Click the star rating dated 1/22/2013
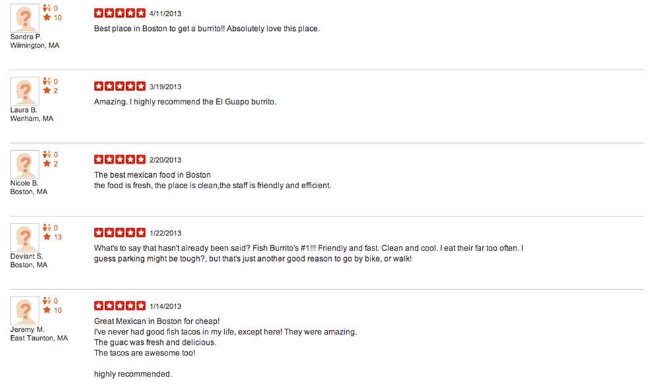This screenshot has height=385, width=657. pos(120,233)
